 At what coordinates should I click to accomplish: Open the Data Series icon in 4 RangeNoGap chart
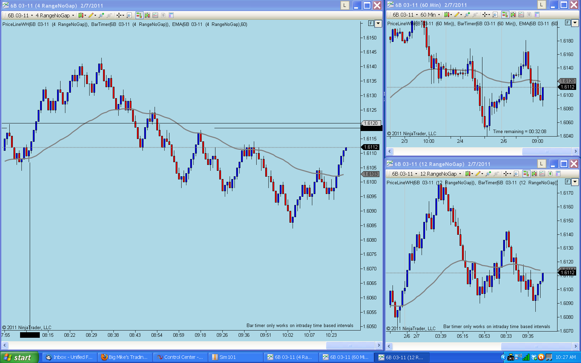(147, 15)
